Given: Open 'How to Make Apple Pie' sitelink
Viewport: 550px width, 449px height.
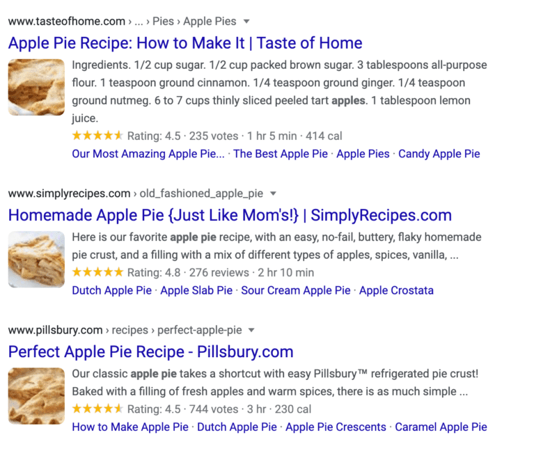Looking at the screenshot, I should pos(130,427).
